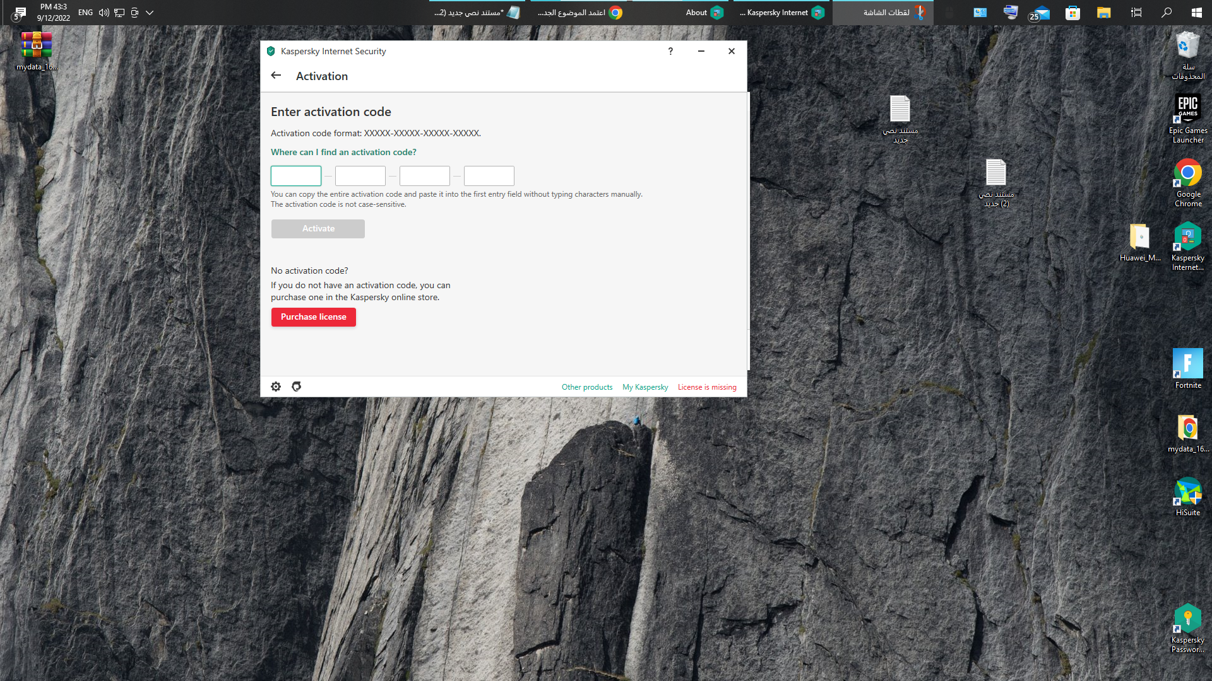Image resolution: width=1212 pixels, height=681 pixels.
Task: Open text document labeled (2) on desktop
Action: pos(996,183)
